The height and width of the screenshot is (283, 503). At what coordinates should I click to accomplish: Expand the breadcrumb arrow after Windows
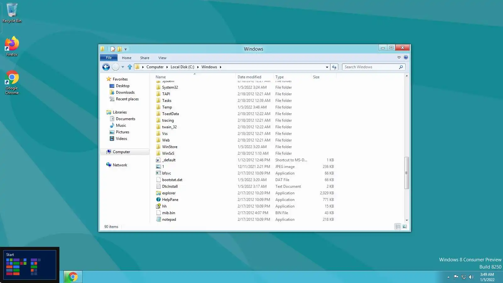click(x=221, y=67)
